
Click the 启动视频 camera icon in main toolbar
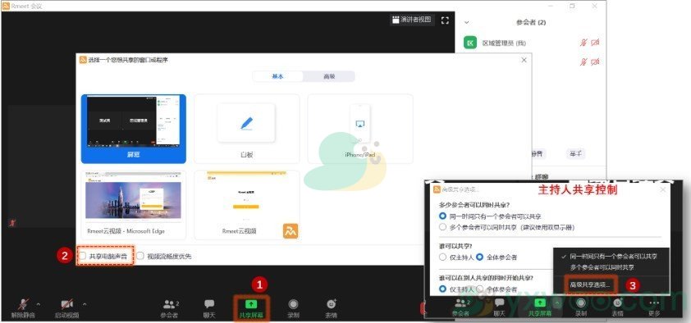pyautogui.click(x=67, y=304)
